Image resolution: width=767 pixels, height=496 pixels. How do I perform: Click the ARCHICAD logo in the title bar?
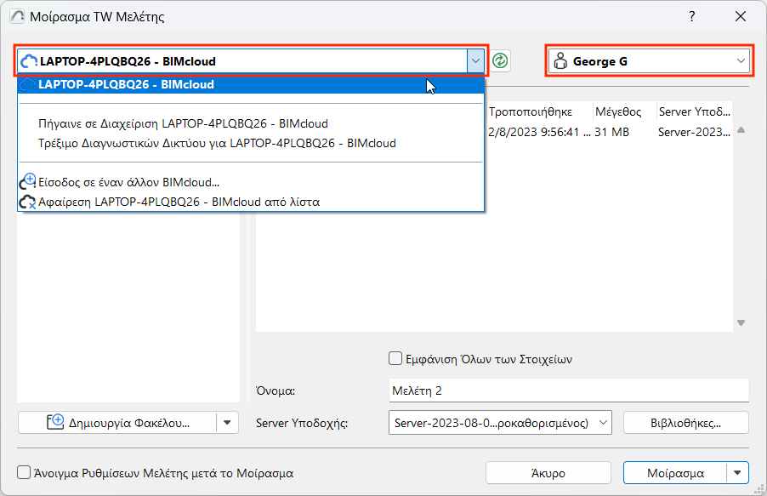coord(15,16)
